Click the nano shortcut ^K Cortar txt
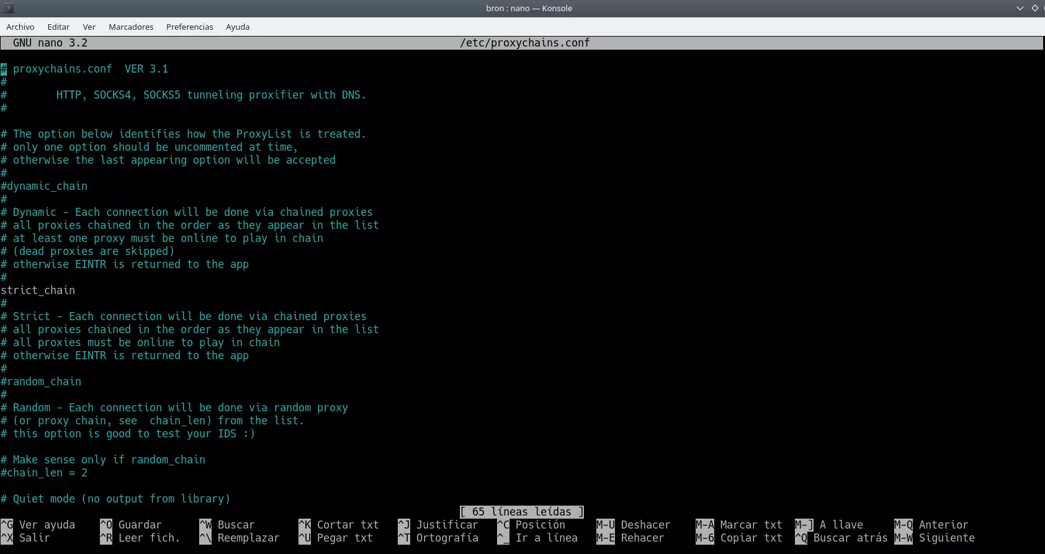 pos(339,525)
